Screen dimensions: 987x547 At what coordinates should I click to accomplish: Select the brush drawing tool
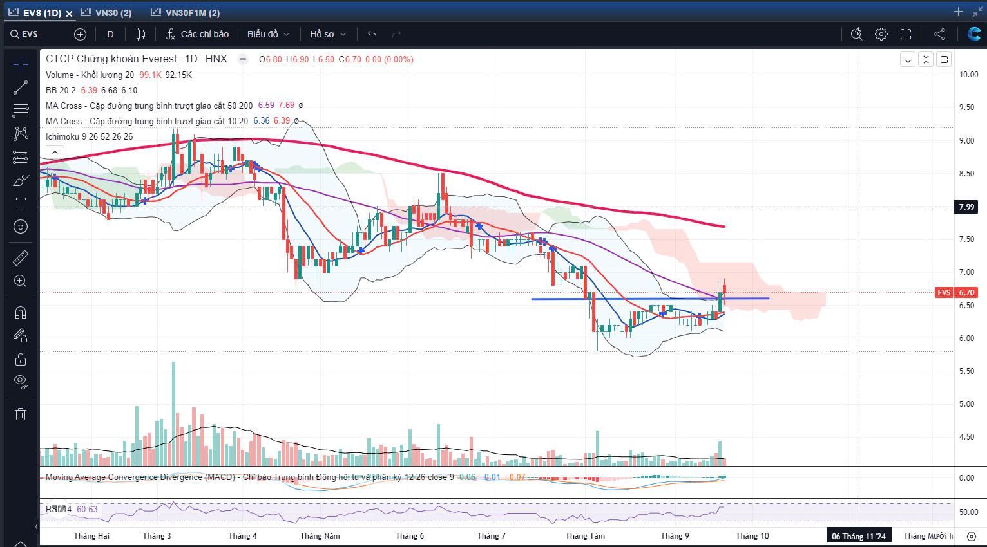(21, 180)
